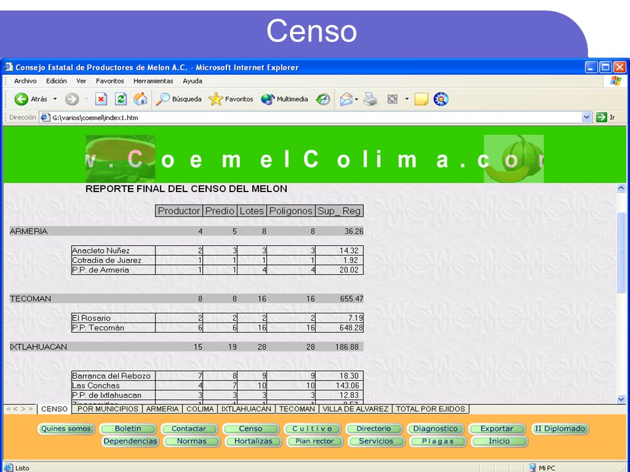
Task: Open the Plan rector button
Action: 314,441
